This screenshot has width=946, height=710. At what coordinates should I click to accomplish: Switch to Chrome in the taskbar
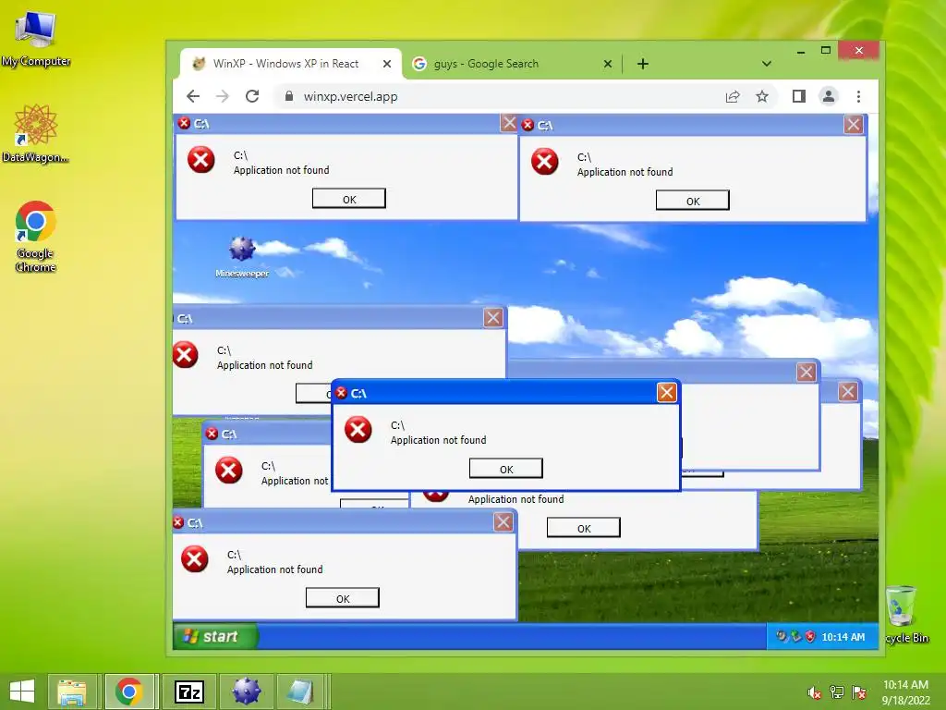[x=128, y=692]
